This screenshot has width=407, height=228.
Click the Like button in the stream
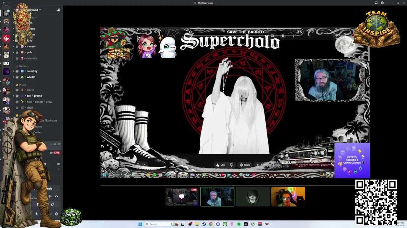220,165
